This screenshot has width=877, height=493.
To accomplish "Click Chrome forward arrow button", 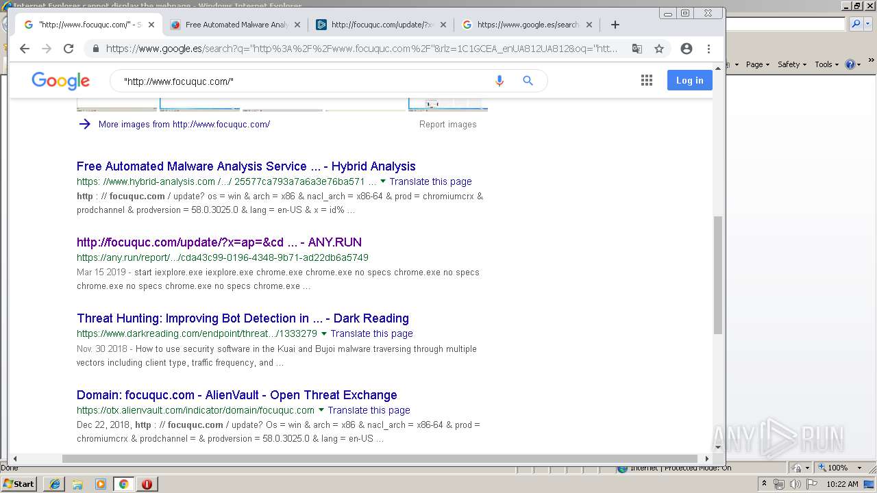I will 47,49.
